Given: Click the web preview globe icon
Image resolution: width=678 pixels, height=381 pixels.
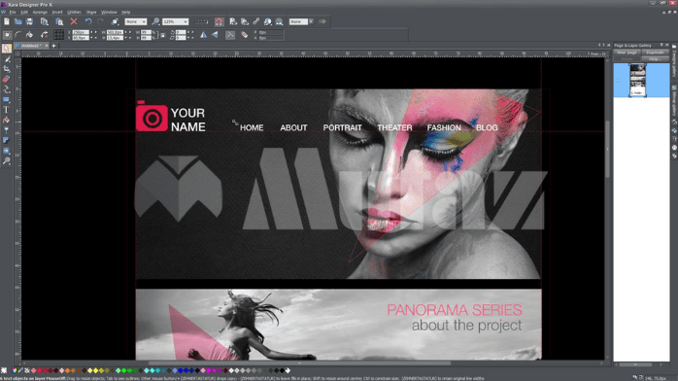Looking at the screenshot, I should 268,21.
